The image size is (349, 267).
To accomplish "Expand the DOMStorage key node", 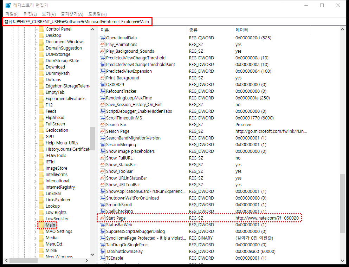I will (35, 54).
